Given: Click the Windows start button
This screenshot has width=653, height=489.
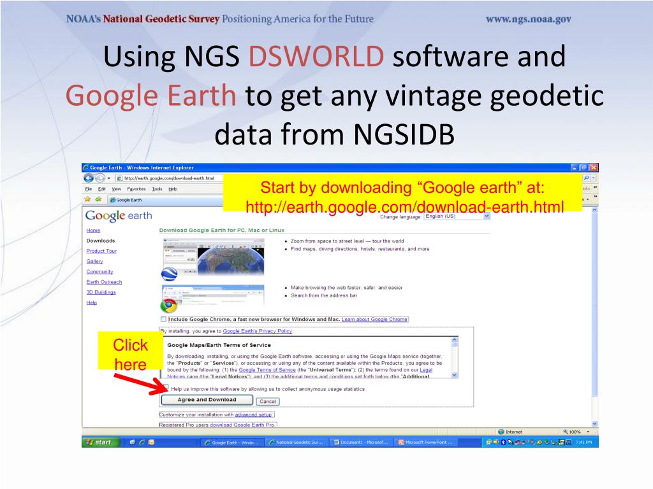Looking at the screenshot, I should (x=100, y=442).
